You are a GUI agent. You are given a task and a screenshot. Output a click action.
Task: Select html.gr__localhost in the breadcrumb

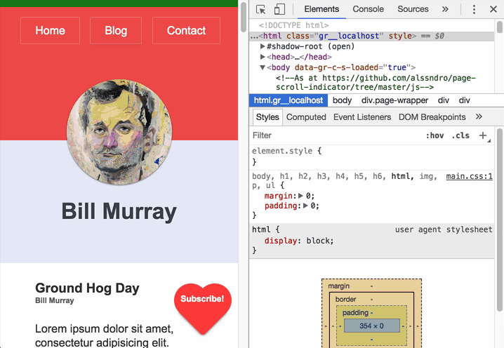point(289,100)
